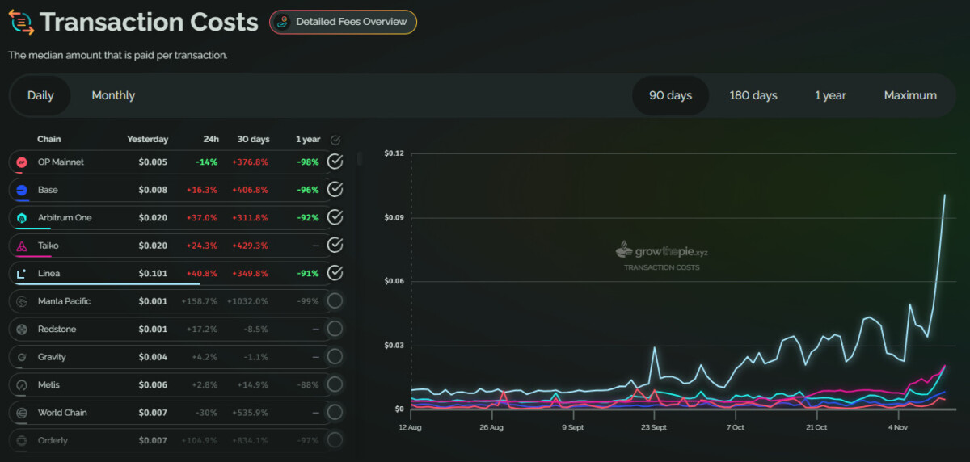970x462 pixels.
Task: Enable Redstone on the chart
Action: (335, 329)
